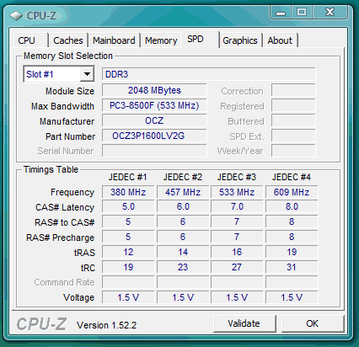Click the JEDEC #4 frequency 609 MHz cell

292,192
